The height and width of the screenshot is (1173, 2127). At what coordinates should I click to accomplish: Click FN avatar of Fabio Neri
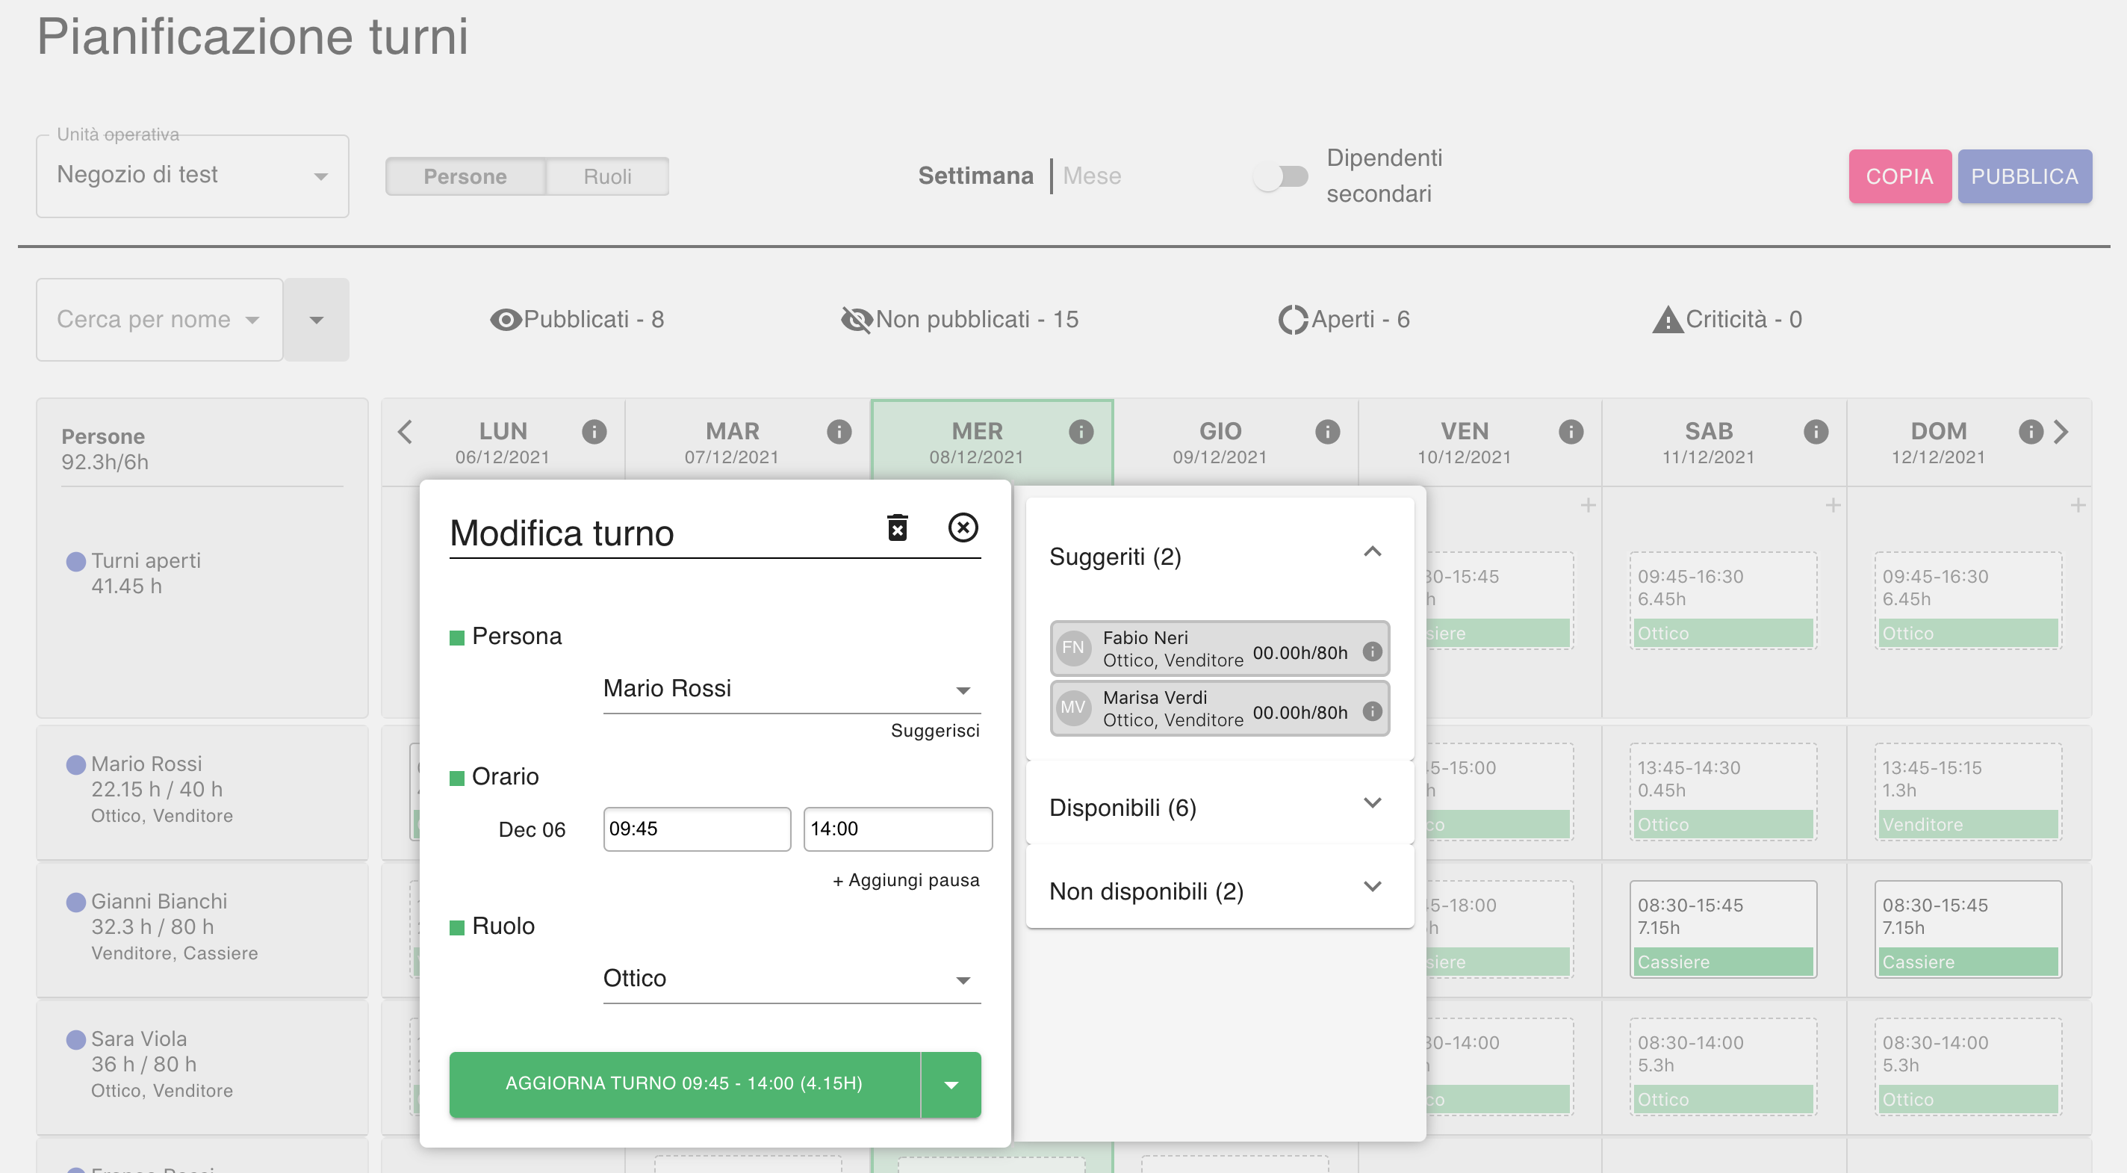[x=1073, y=648]
